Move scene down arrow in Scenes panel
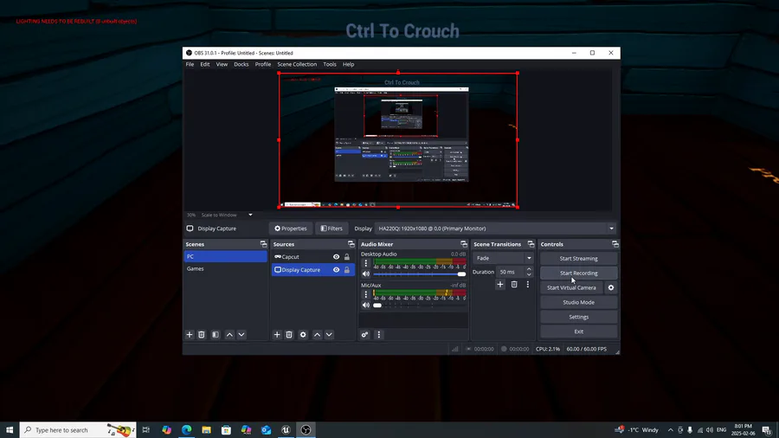The width and height of the screenshot is (779, 438). pyautogui.click(x=241, y=335)
